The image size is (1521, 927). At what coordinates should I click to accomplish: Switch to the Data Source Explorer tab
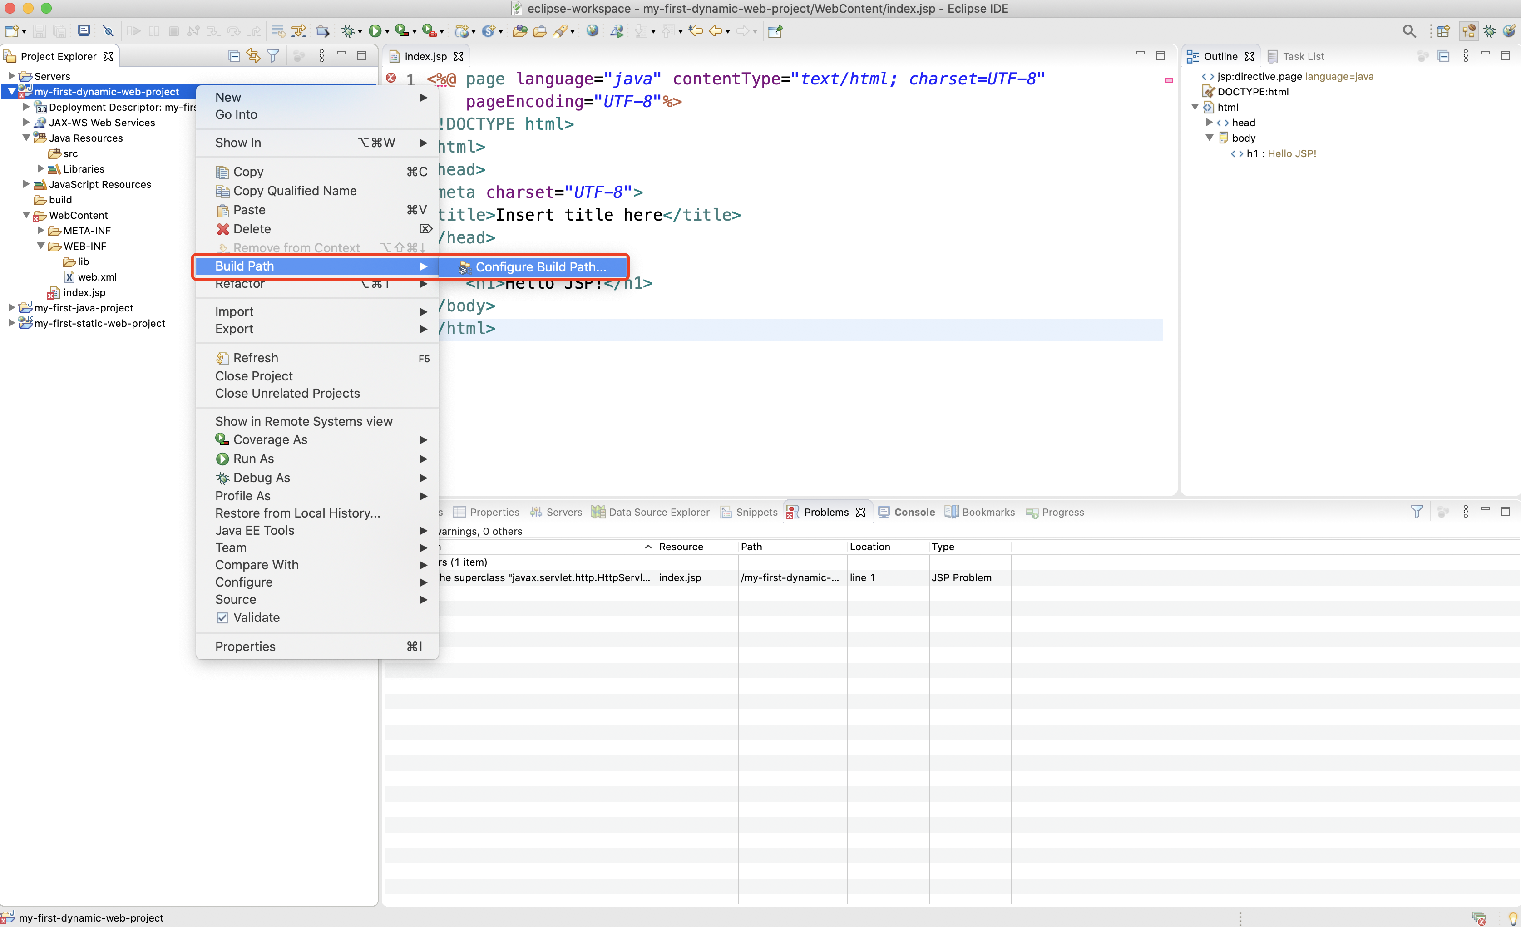pos(651,512)
